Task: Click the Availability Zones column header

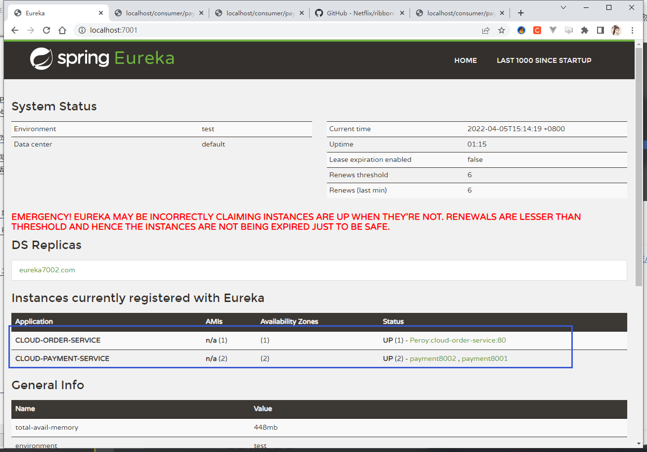Action: pos(289,321)
